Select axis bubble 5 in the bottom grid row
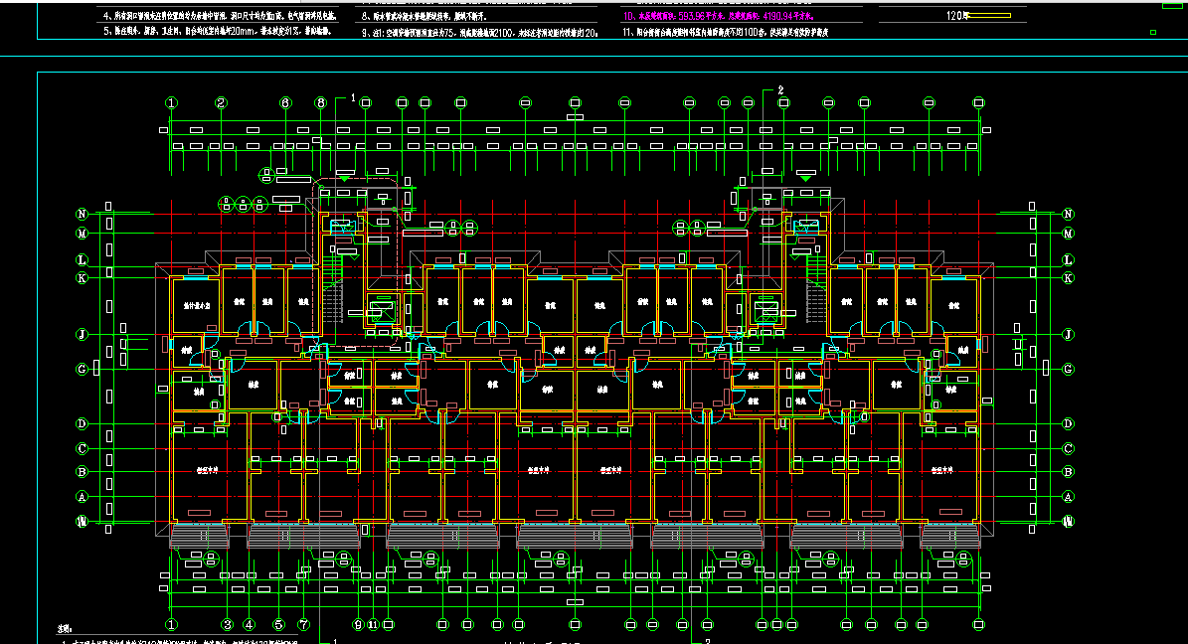The height and width of the screenshot is (644, 1188). (278, 625)
